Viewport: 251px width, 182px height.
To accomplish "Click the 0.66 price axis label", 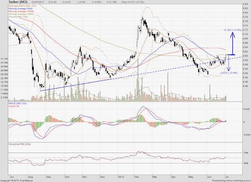I will click(246, 43).
